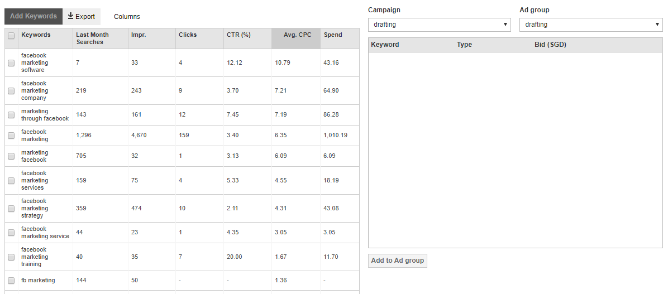The height and width of the screenshot is (294, 668).
Task: Click the 3.05 spend value
Action: click(330, 232)
